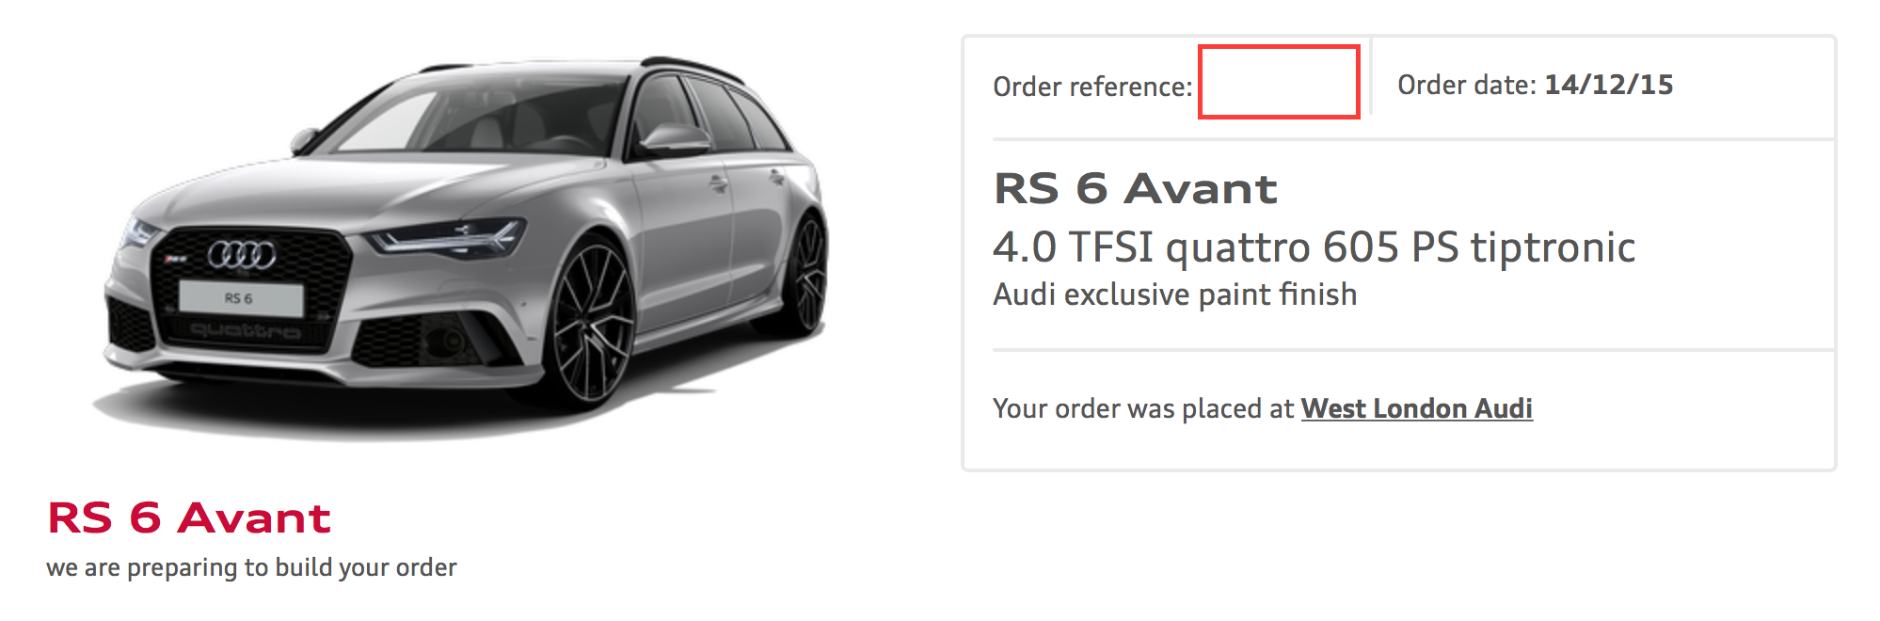Click the quattro lettering on the lower grille

click(x=246, y=330)
